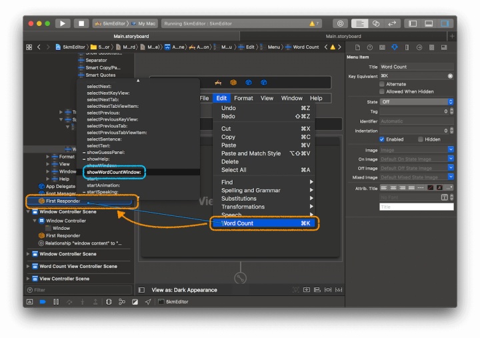480x338 pixels.
Task: Open the On Image dropdown
Action: coord(451,159)
